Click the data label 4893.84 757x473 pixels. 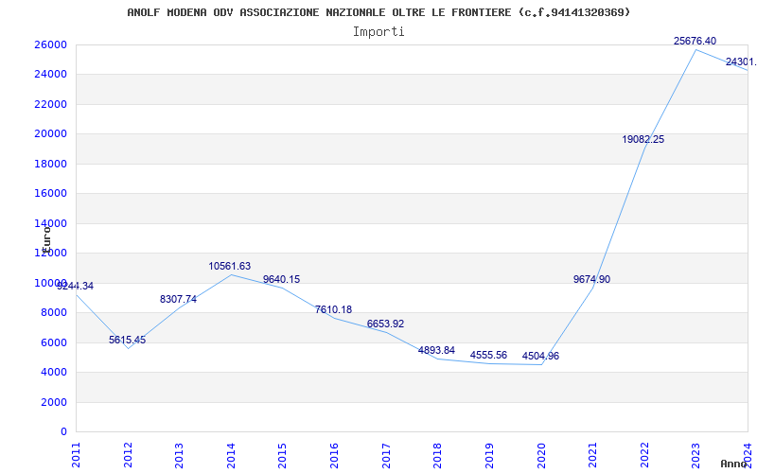coord(436,350)
